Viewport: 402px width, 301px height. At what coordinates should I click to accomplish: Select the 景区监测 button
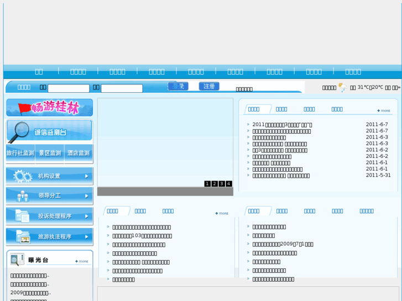(x=50, y=153)
